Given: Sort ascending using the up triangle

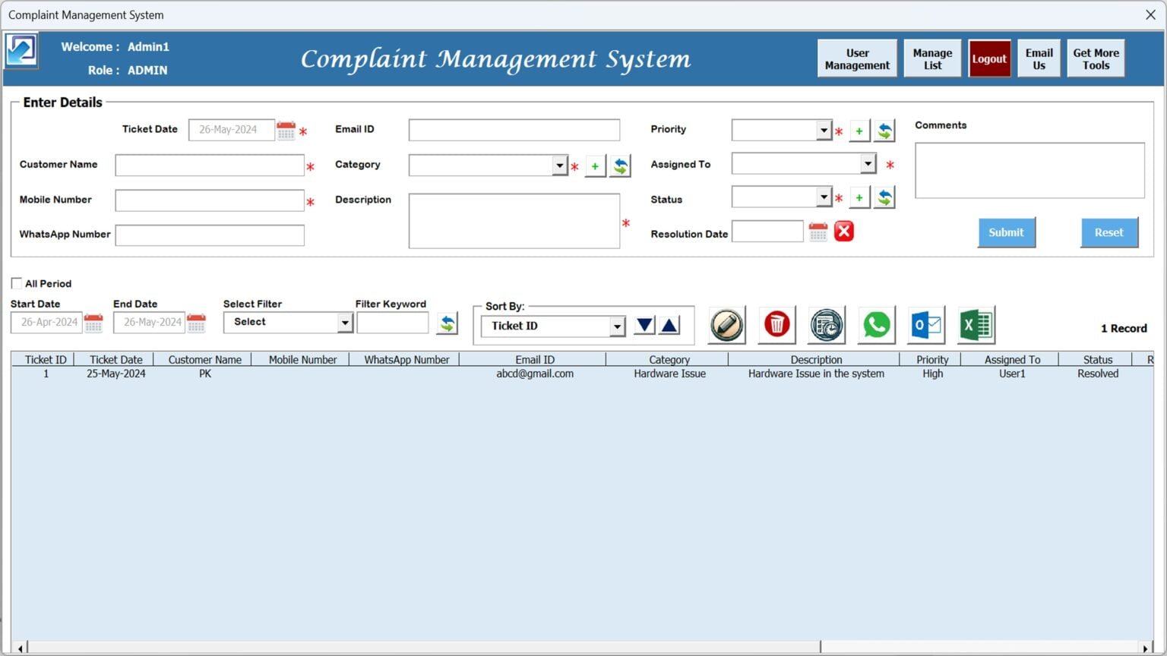Looking at the screenshot, I should point(668,325).
